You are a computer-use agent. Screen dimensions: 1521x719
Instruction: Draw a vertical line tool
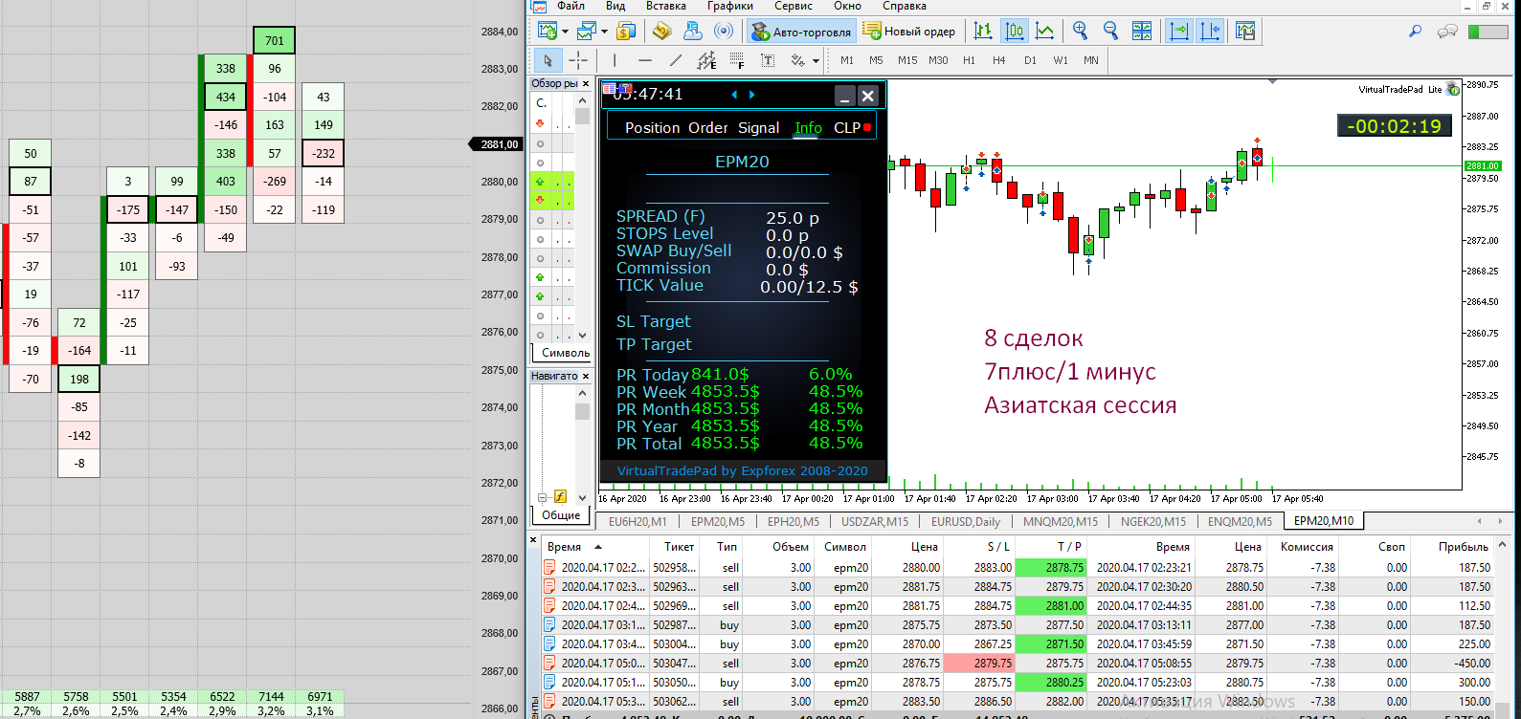[615, 60]
